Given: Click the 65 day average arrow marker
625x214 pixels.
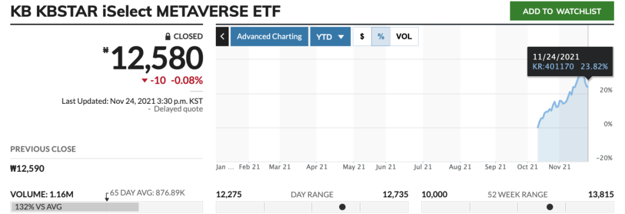Looking at the screenshot, I should pyautogui.click(x=106, y=197).
